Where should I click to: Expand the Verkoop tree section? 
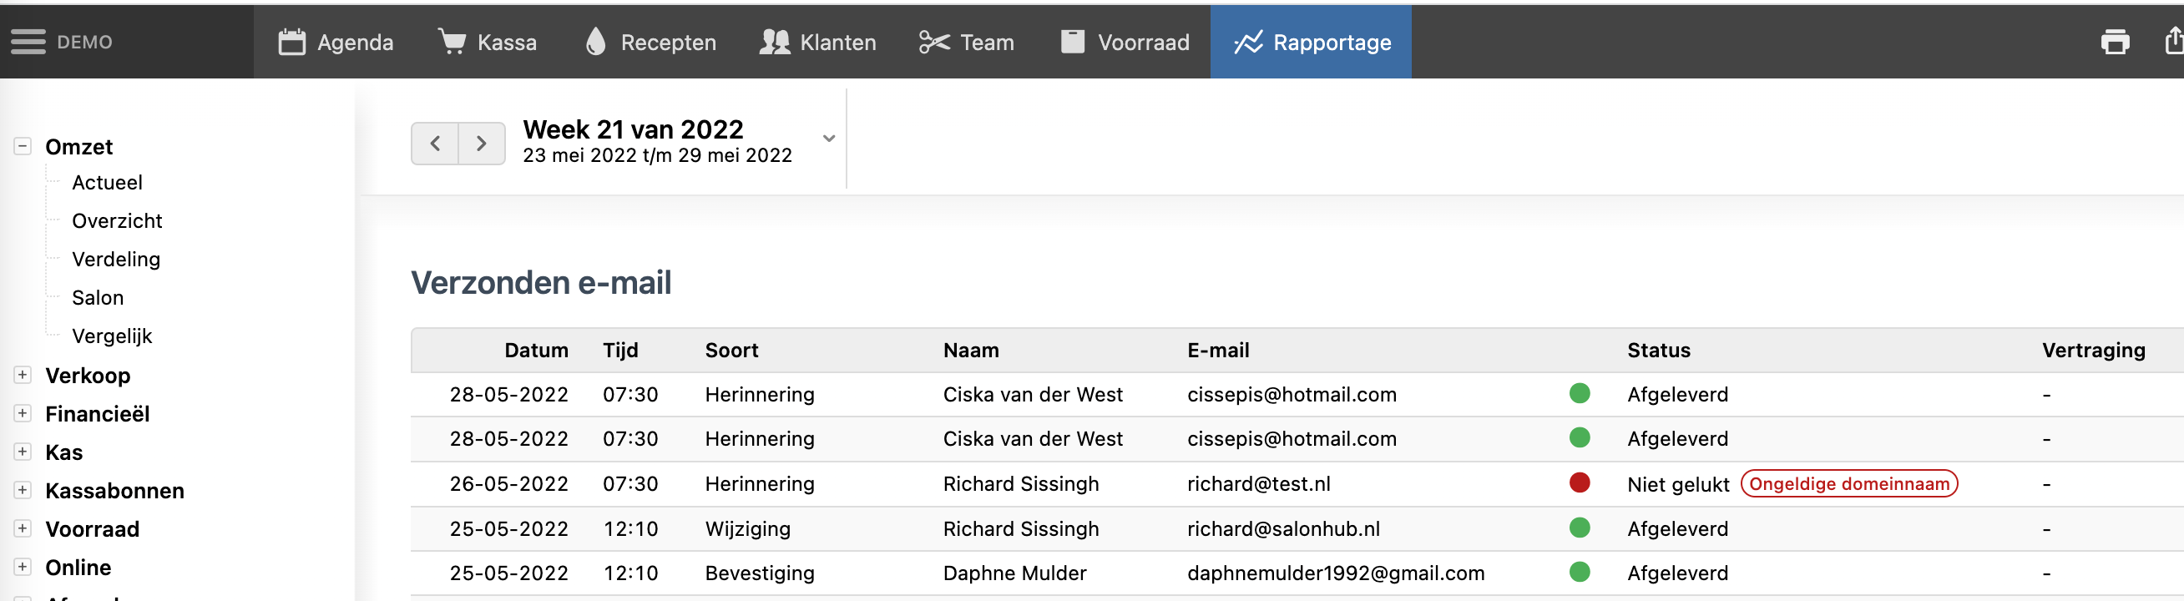(x=23, y=375)
